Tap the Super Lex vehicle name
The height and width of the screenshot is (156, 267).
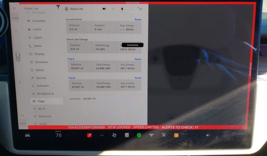pyautogui.click(x=31, y=8)
